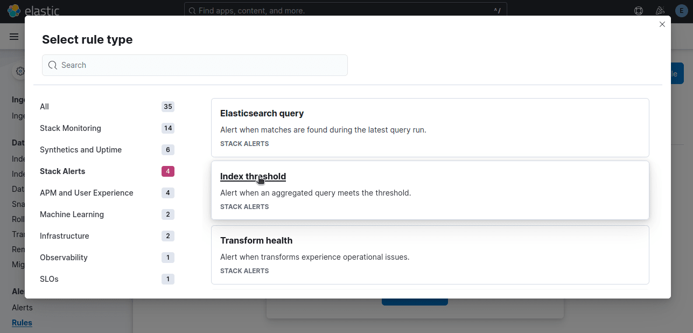Click 'Alert when an aggregated query meets' description
This screenshot has width=693, height=333.
click(x=316, y=193)
